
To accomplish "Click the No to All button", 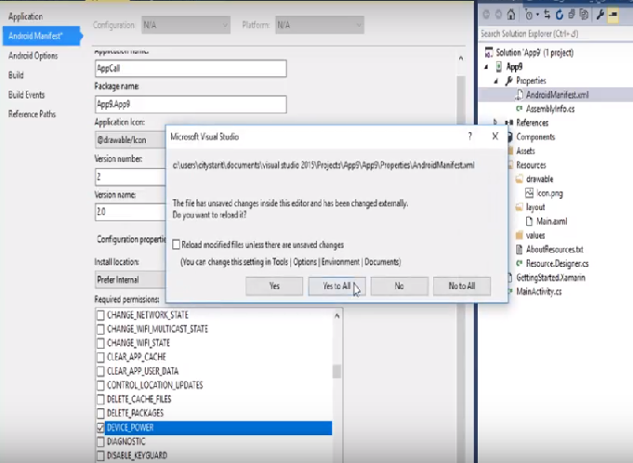I will tap(462, 285).
